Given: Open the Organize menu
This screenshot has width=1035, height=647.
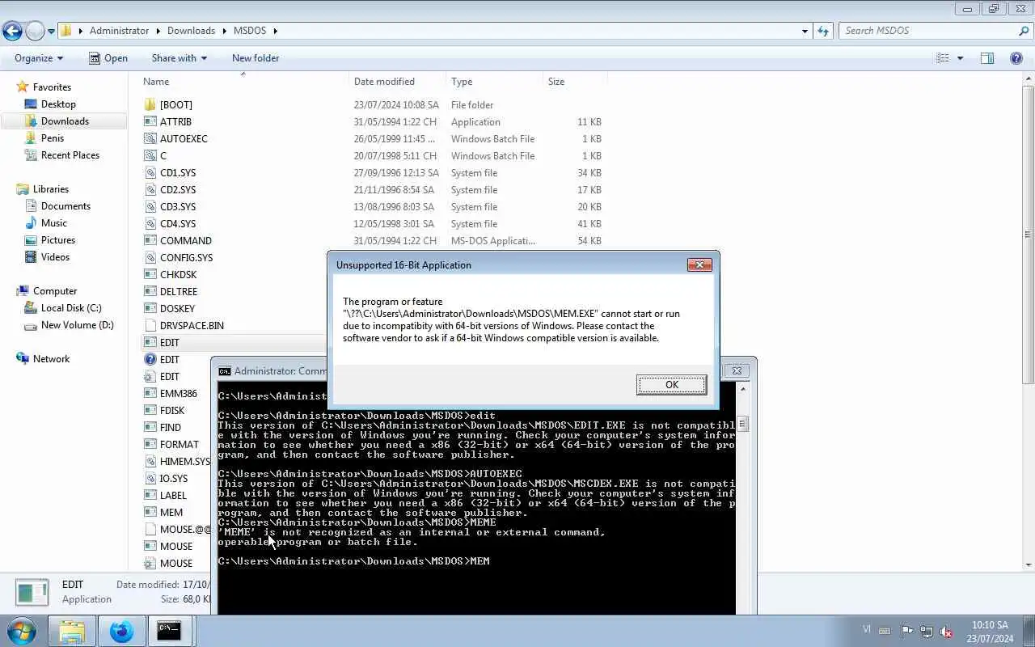Looking at the screenshot, I should pyautogui.click(x=39, y=58).
